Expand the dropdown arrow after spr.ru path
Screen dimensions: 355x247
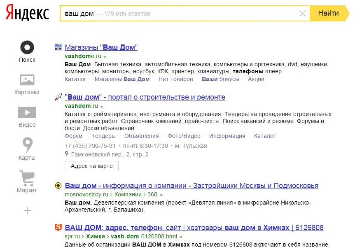point(181,237)
